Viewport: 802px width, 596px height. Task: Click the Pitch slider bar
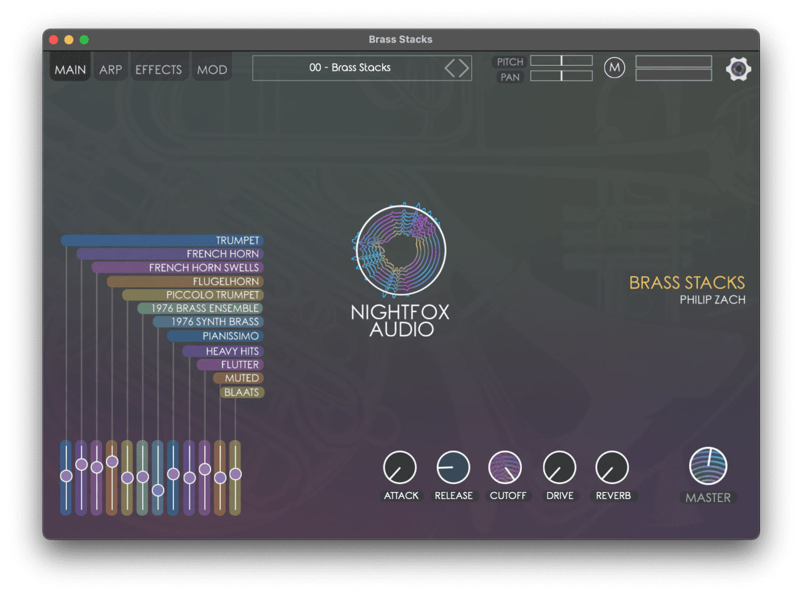[561, 61]
